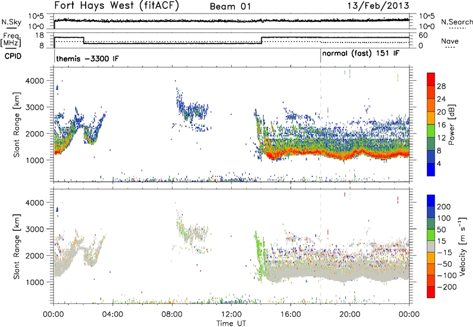473x327 pixels.
Task: Click the dashed CPID change marker in power panel
Action: [320, 124]
